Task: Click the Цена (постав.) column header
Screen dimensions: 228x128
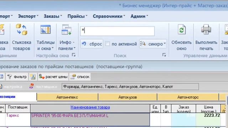Action: tap(208, 108)
